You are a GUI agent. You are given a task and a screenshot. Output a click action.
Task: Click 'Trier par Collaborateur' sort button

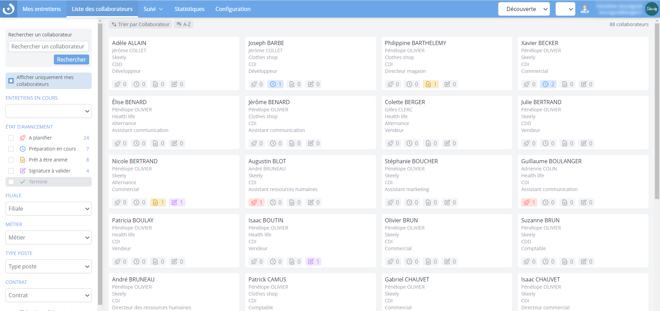pos(140,24)
